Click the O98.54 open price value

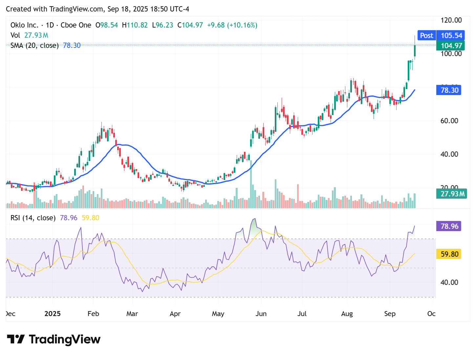(107, 25)
